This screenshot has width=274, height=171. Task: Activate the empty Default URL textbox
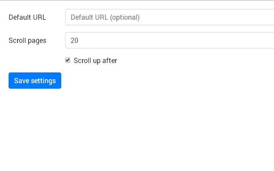tap(170, 17)
